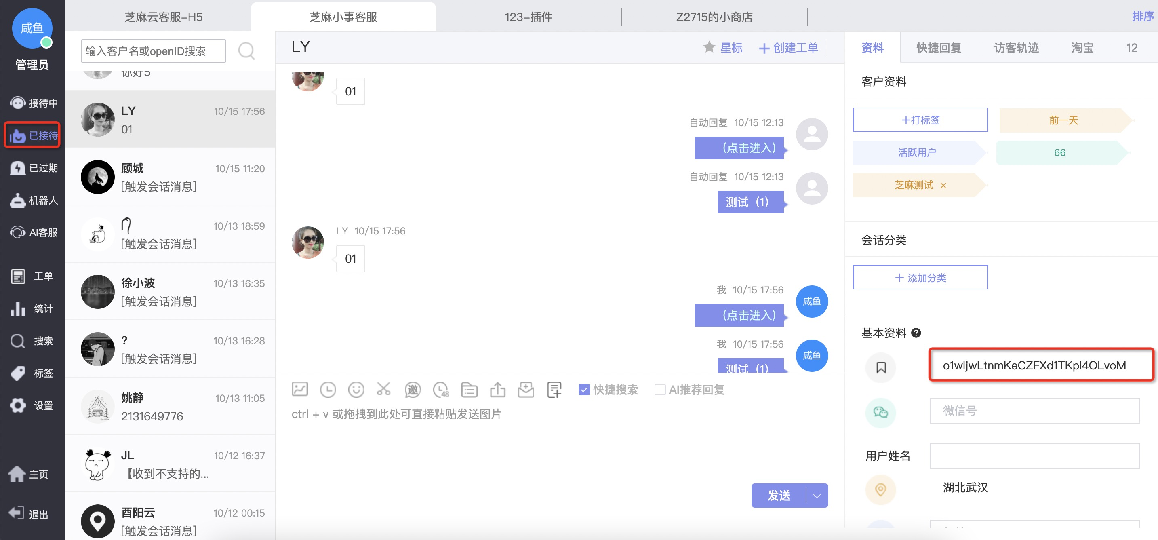Open the conversation with 徐小波

coord(170,291)
